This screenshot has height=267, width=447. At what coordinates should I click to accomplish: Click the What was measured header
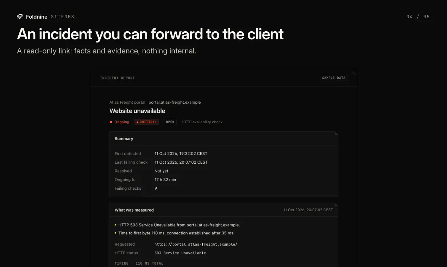point(134,210)
